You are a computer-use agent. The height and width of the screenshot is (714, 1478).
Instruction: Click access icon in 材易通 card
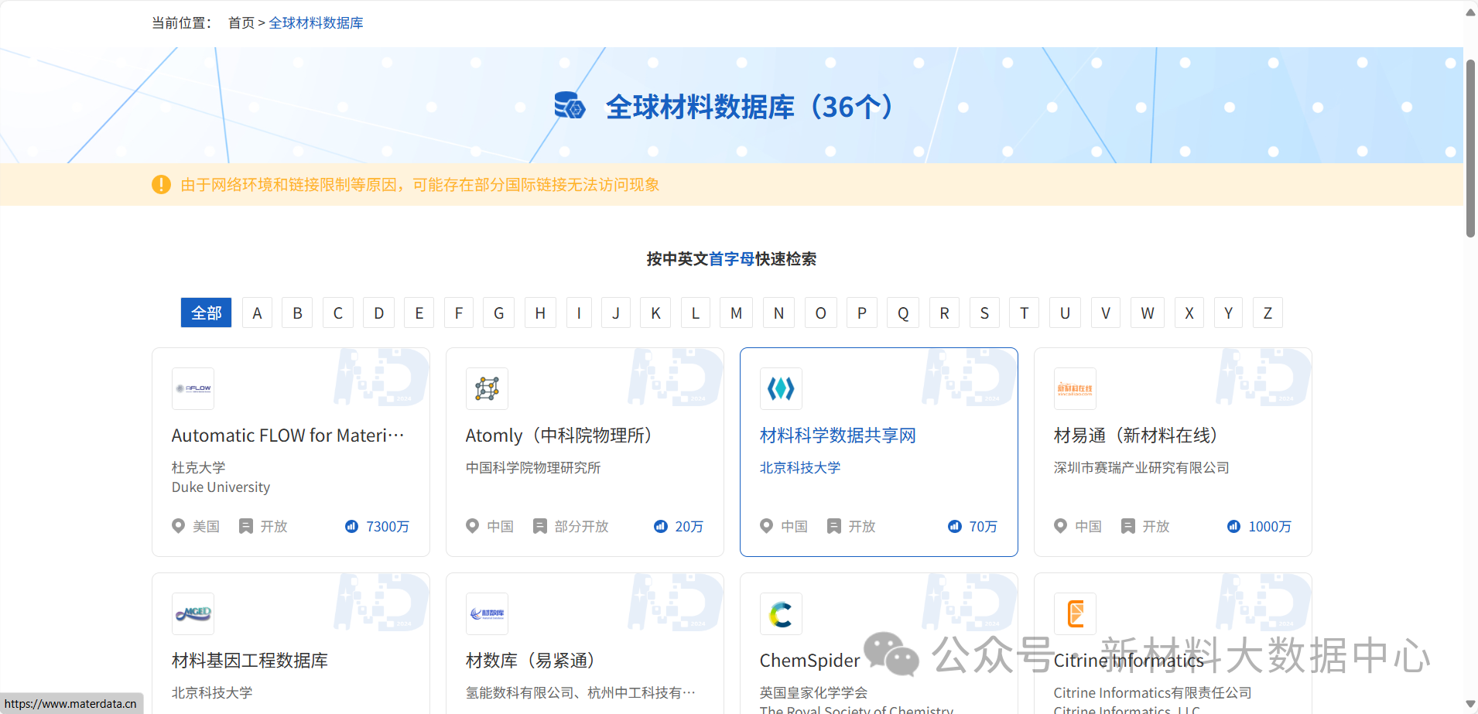click(x=1128, y=526)
